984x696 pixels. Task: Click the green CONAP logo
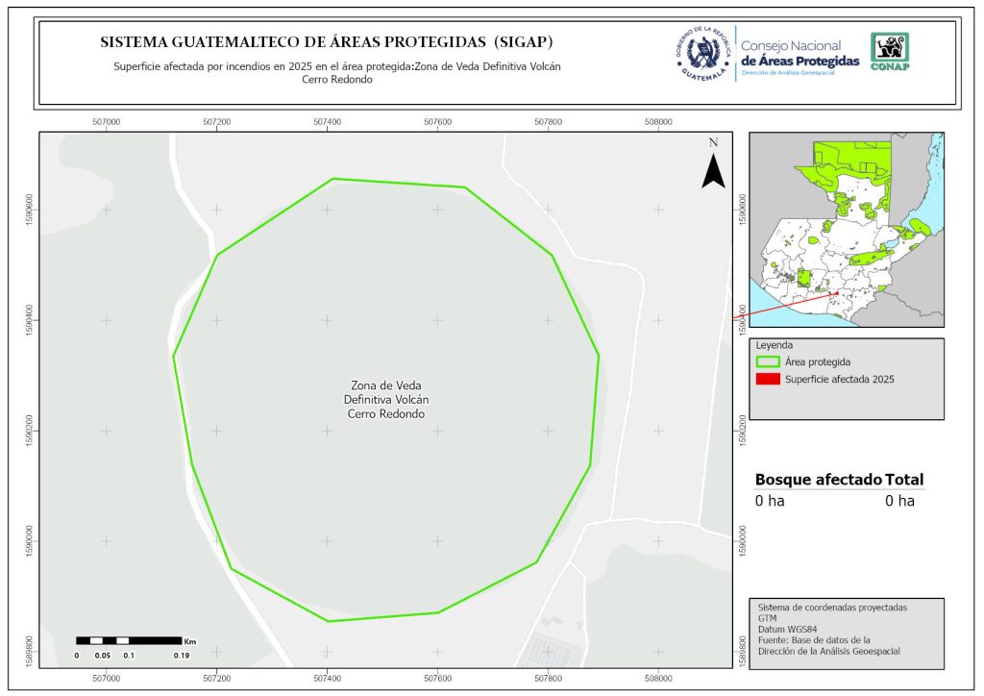click(x=889, y=52)
